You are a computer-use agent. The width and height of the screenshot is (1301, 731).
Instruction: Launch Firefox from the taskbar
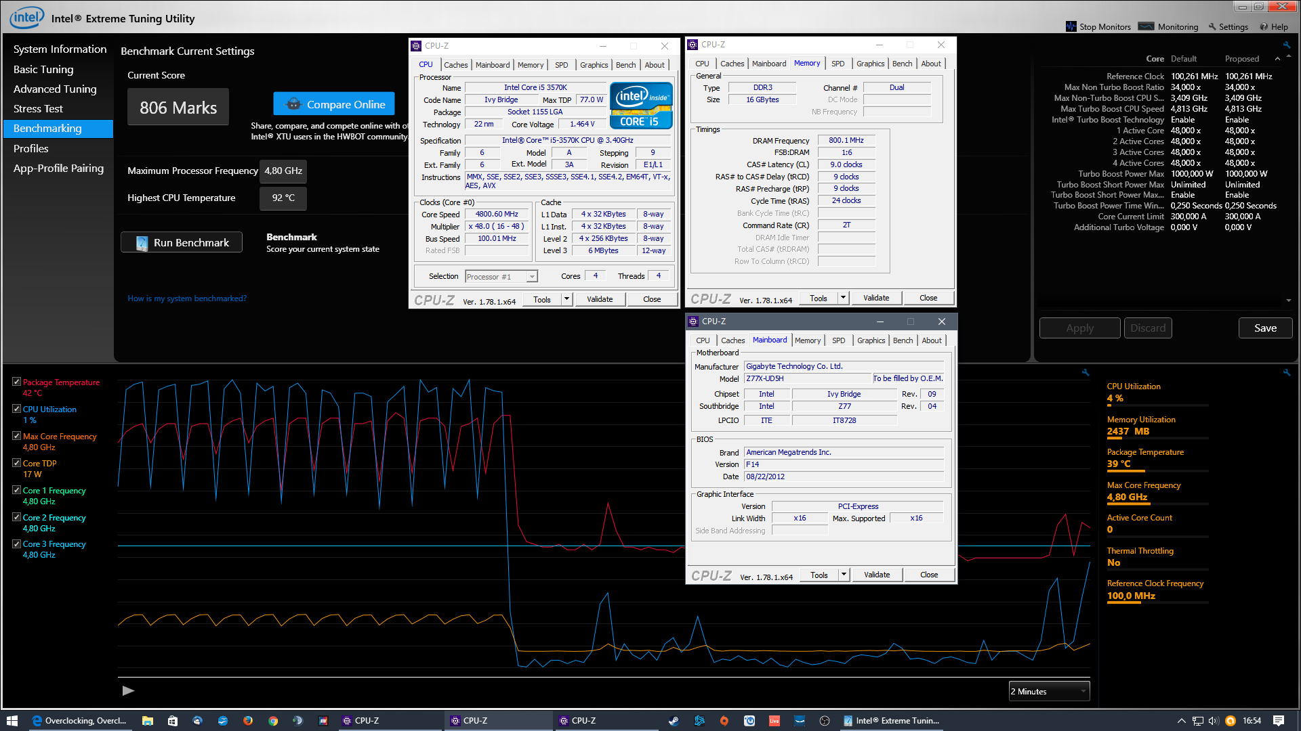coord(248,720)
